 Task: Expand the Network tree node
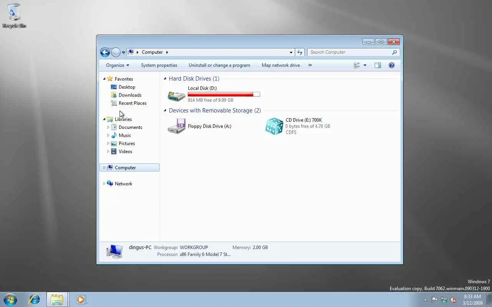click(x=104, y=184)
